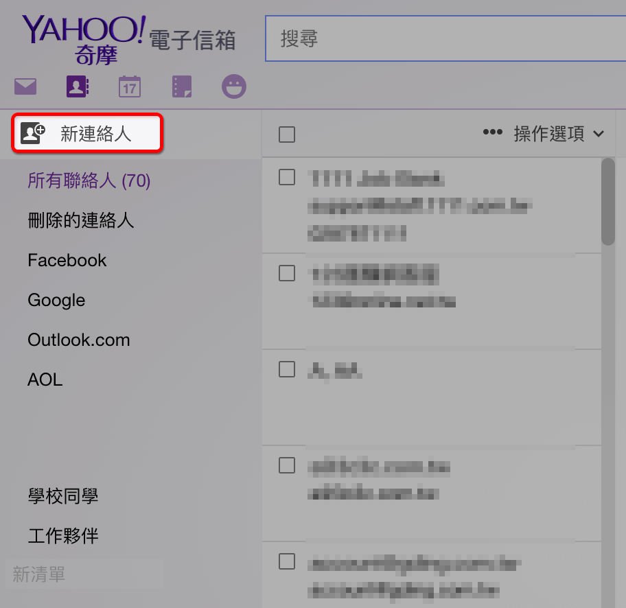Click the Messenger smiley face icon
Image resolution: width=626 pixels, height=608 pixels.
(234, 86)
